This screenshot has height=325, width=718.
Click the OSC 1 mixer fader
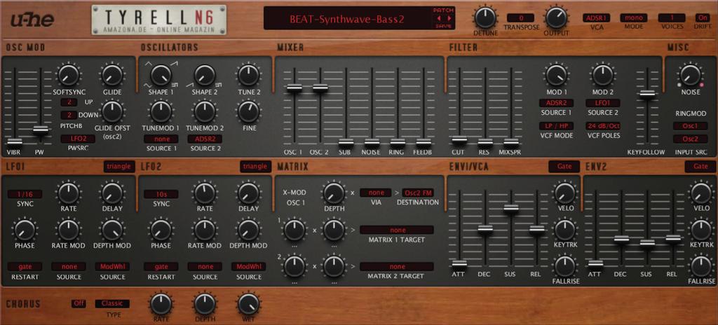pos(294,88)
